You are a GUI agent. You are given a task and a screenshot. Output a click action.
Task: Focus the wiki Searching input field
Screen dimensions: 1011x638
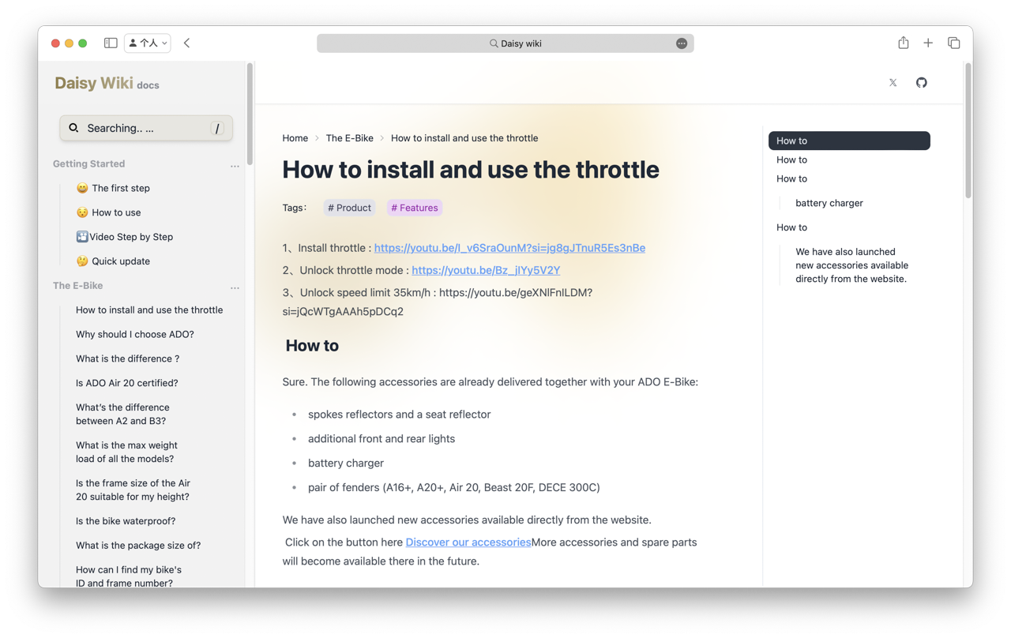[x=146, y=128]
